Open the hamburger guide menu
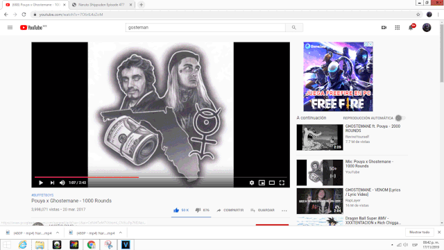 [10, 28]
